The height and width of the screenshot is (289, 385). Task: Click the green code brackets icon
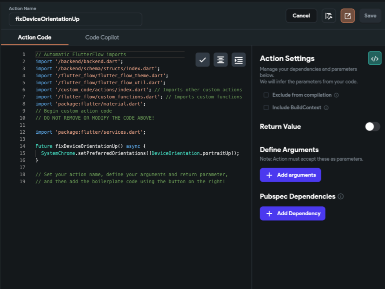point(374,58)
